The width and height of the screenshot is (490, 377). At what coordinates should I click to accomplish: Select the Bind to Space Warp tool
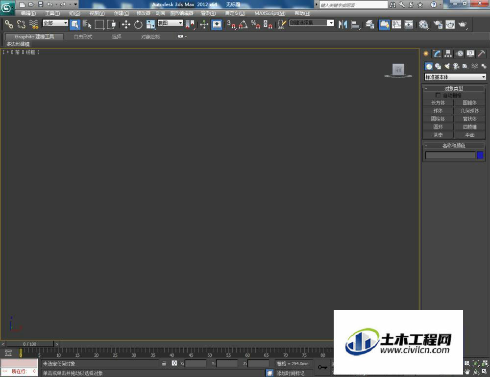(x=33, y=24)
